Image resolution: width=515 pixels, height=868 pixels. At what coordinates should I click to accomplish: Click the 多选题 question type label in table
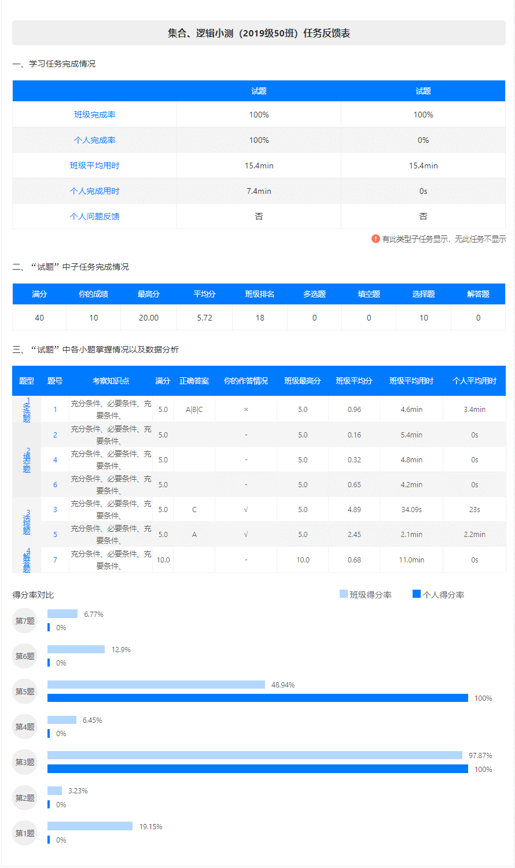click(x=27, y=410)
